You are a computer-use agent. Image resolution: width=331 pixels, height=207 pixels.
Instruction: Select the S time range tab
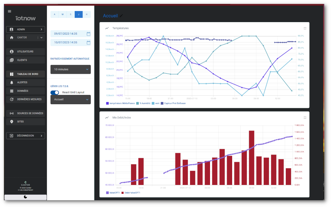coord(70,14)
